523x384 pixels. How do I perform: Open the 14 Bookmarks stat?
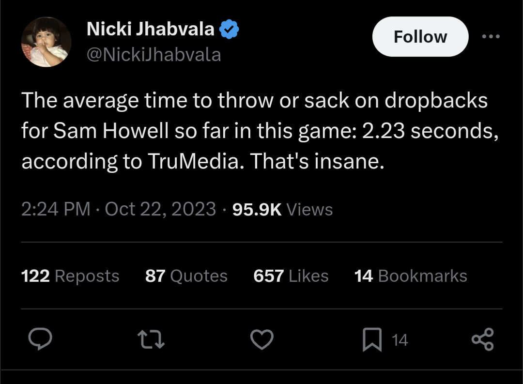coord(411,276)
